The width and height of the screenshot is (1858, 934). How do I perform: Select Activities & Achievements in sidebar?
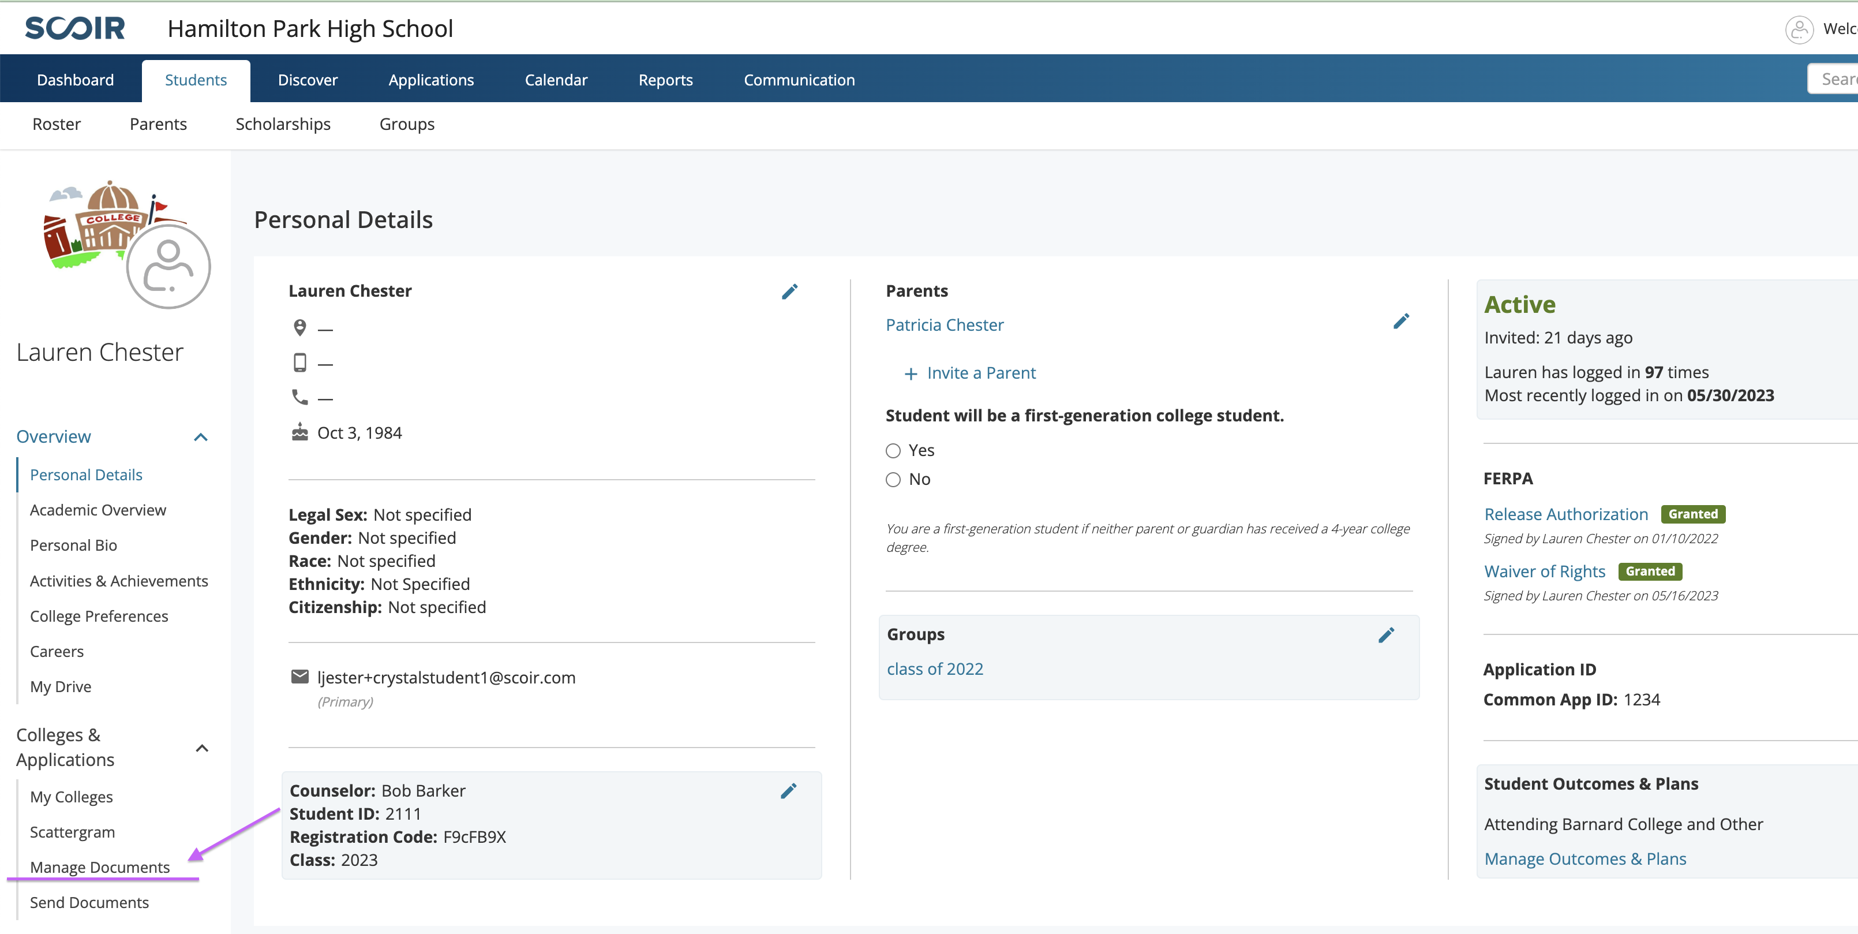tap(119, 582)
